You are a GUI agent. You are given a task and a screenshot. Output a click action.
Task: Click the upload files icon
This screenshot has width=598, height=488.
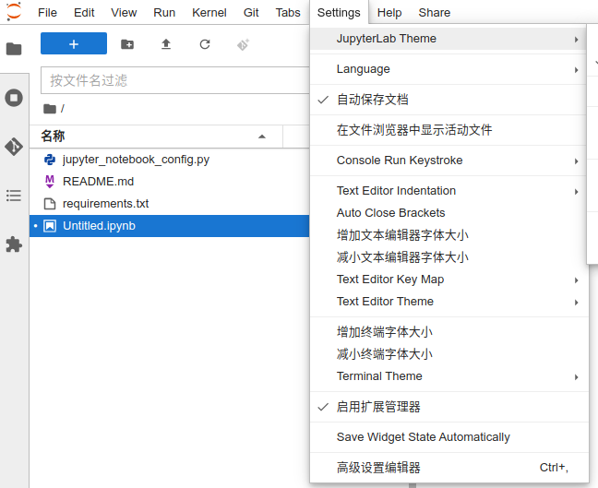[x=166, y=44]
